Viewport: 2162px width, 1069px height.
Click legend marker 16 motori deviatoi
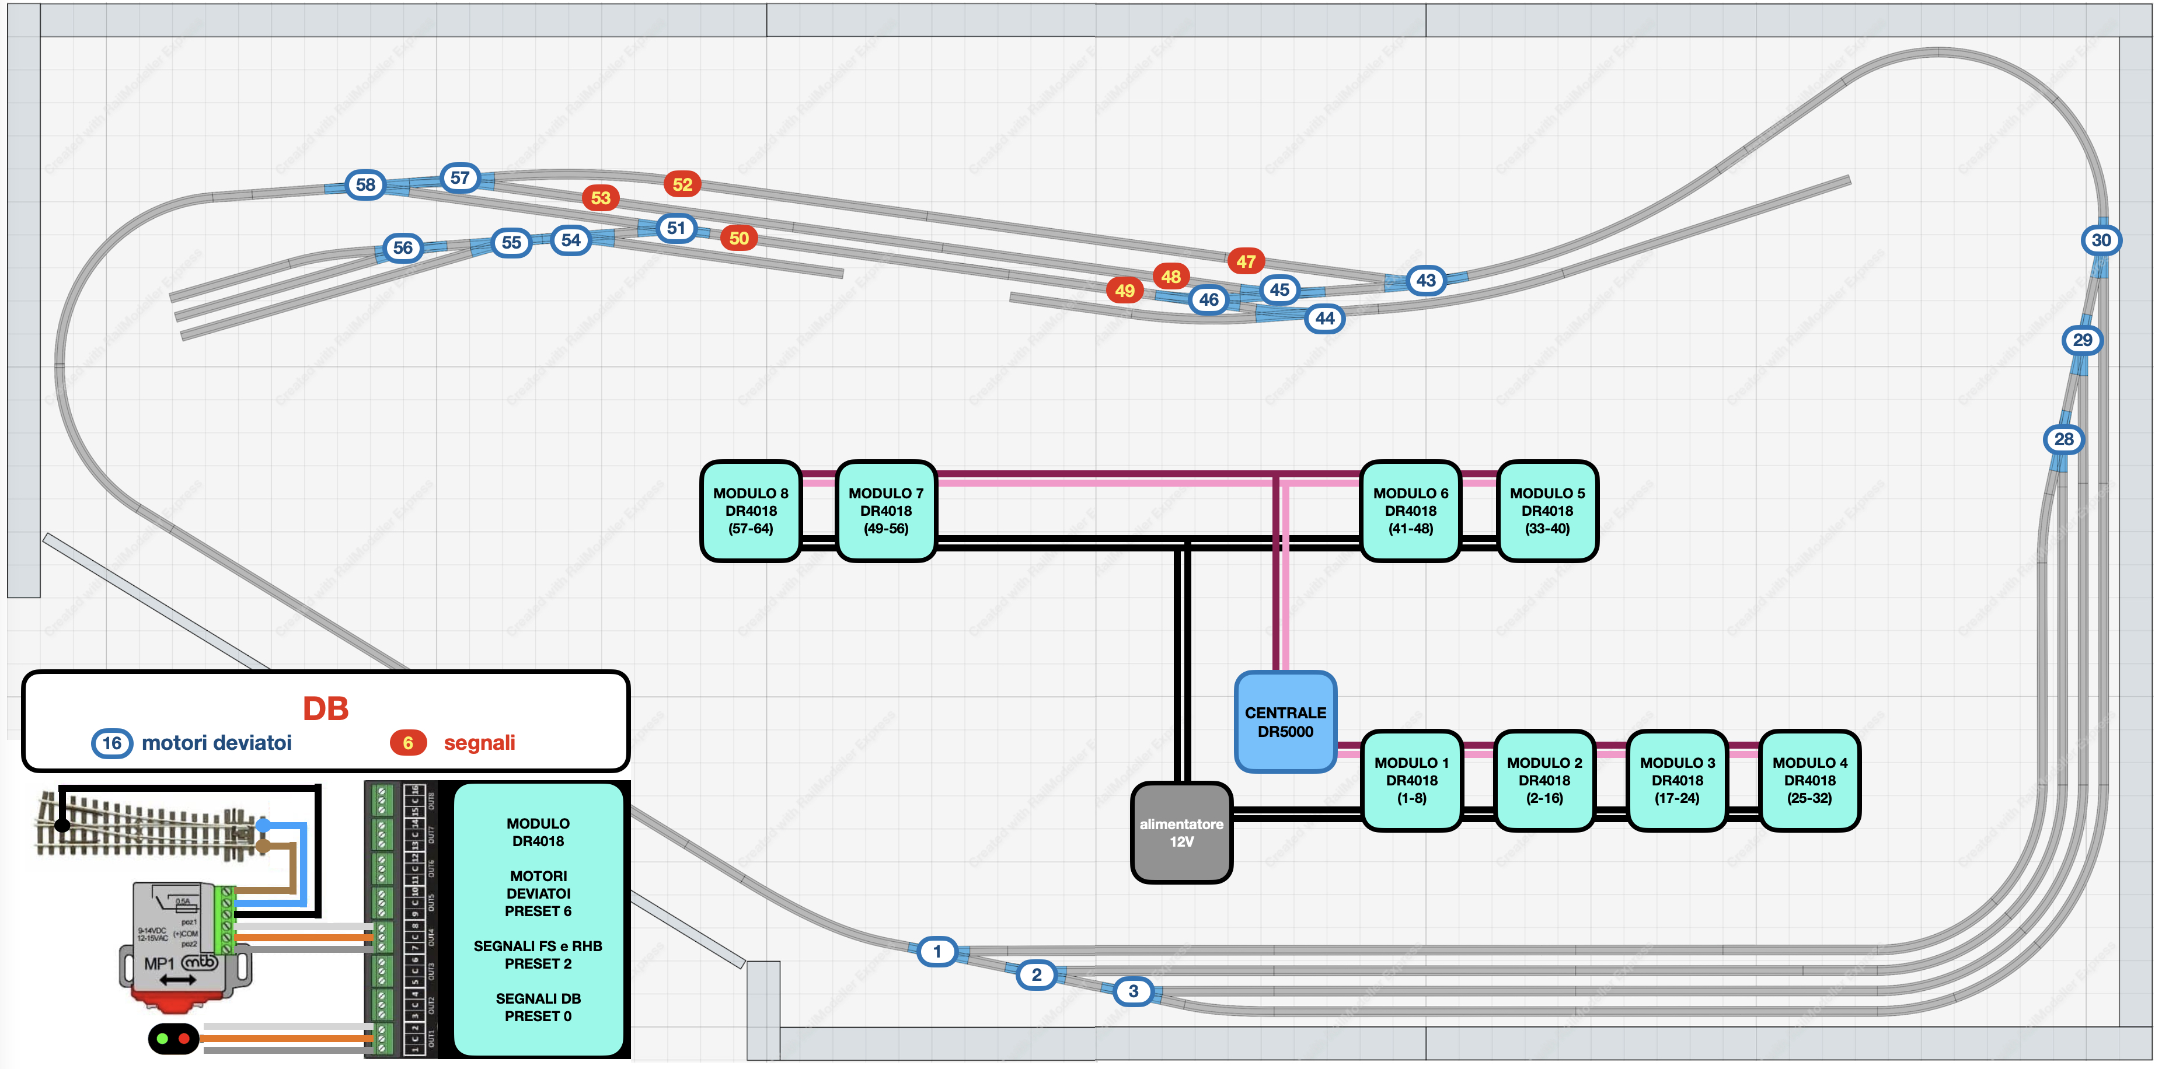point(111,743)
